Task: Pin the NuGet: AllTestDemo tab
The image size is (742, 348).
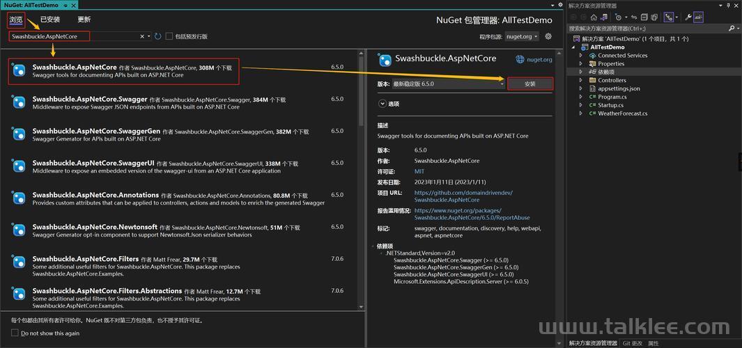Action: pos(65,5)
